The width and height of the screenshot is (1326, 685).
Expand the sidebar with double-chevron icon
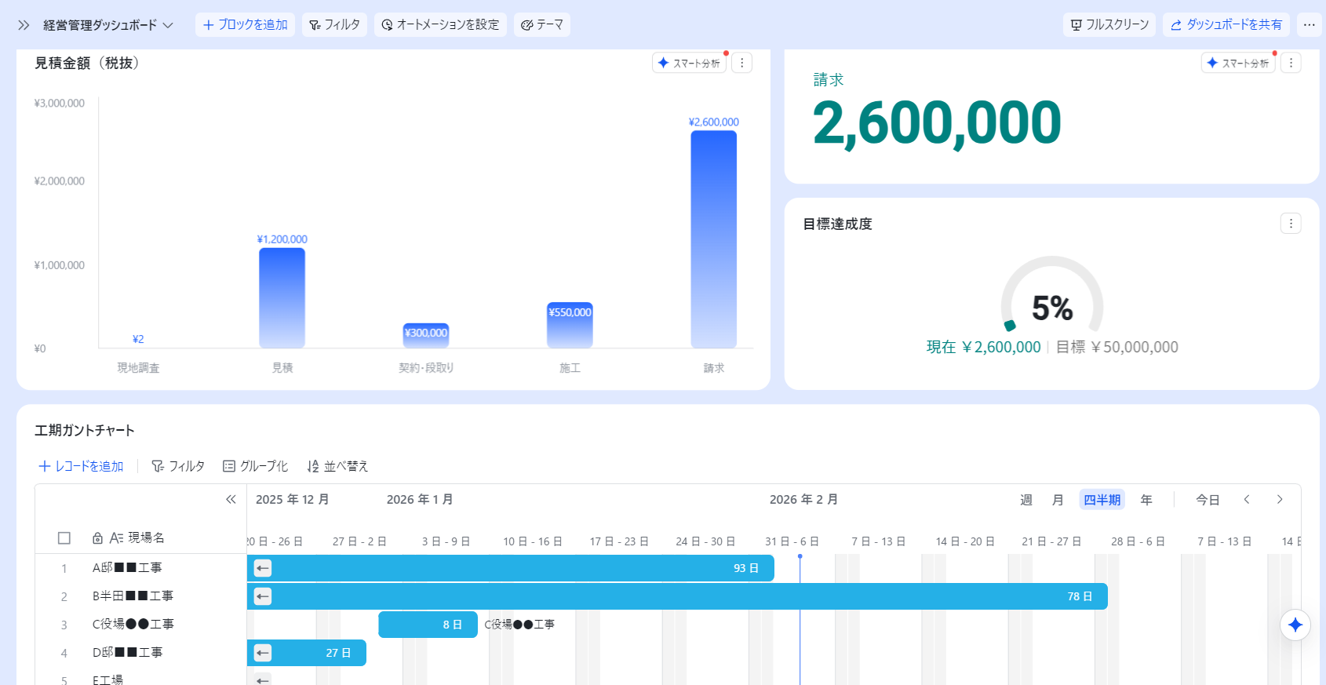click(24, 25)
